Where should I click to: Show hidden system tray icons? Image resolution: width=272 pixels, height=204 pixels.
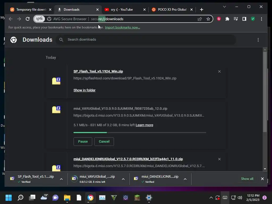click(x=211, y=198)
